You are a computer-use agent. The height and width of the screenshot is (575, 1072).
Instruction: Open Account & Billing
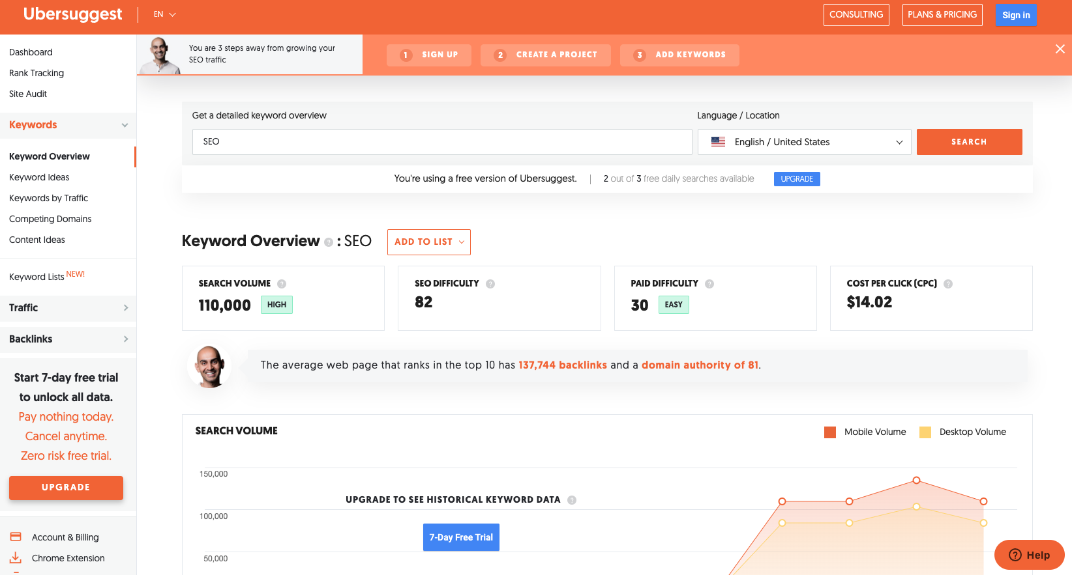click(65, 537)
